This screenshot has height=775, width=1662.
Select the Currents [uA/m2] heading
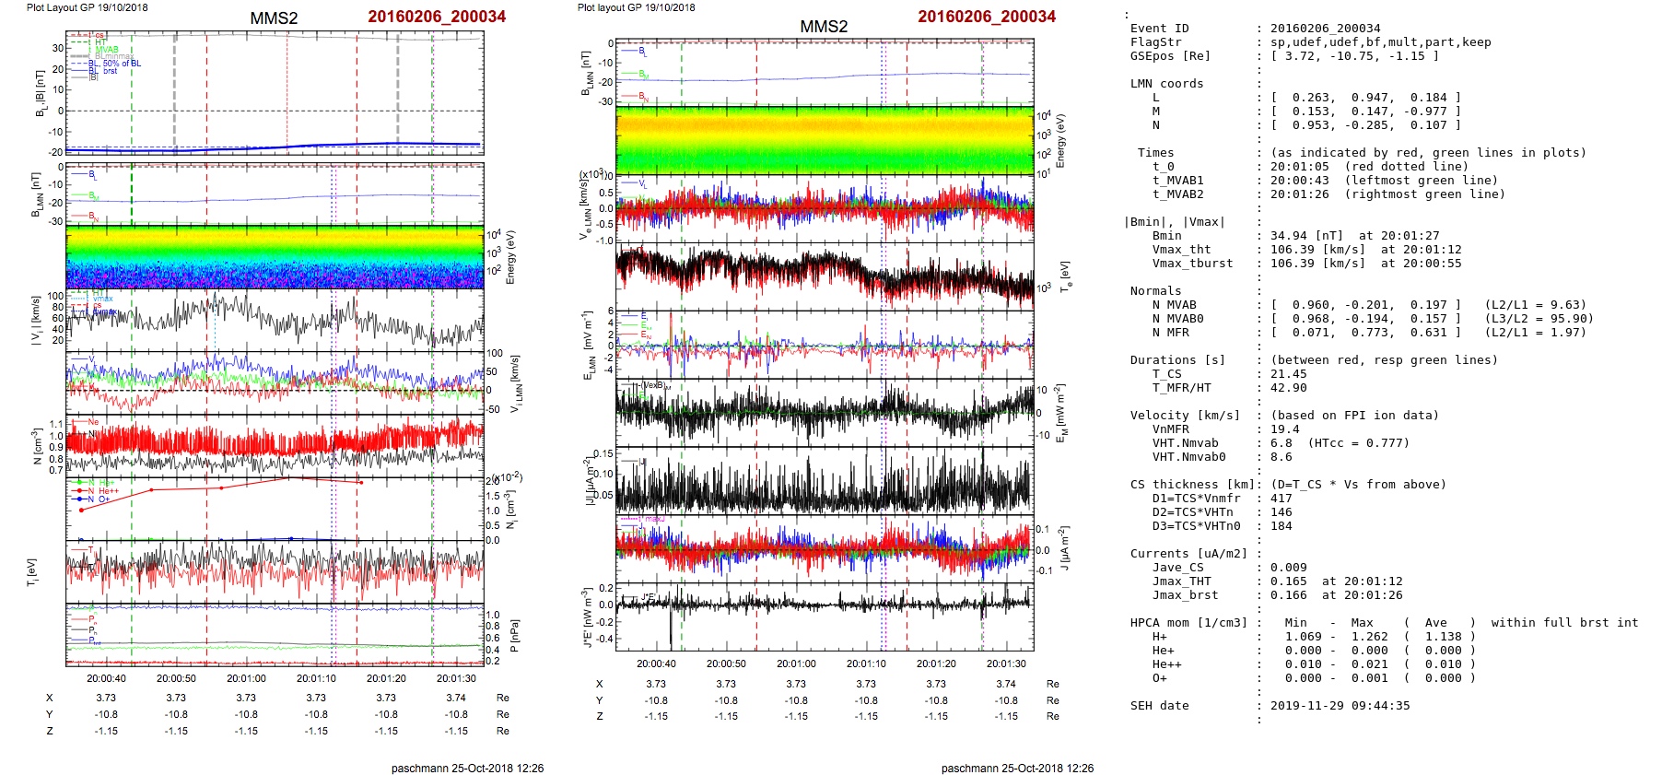point(1188,554)
